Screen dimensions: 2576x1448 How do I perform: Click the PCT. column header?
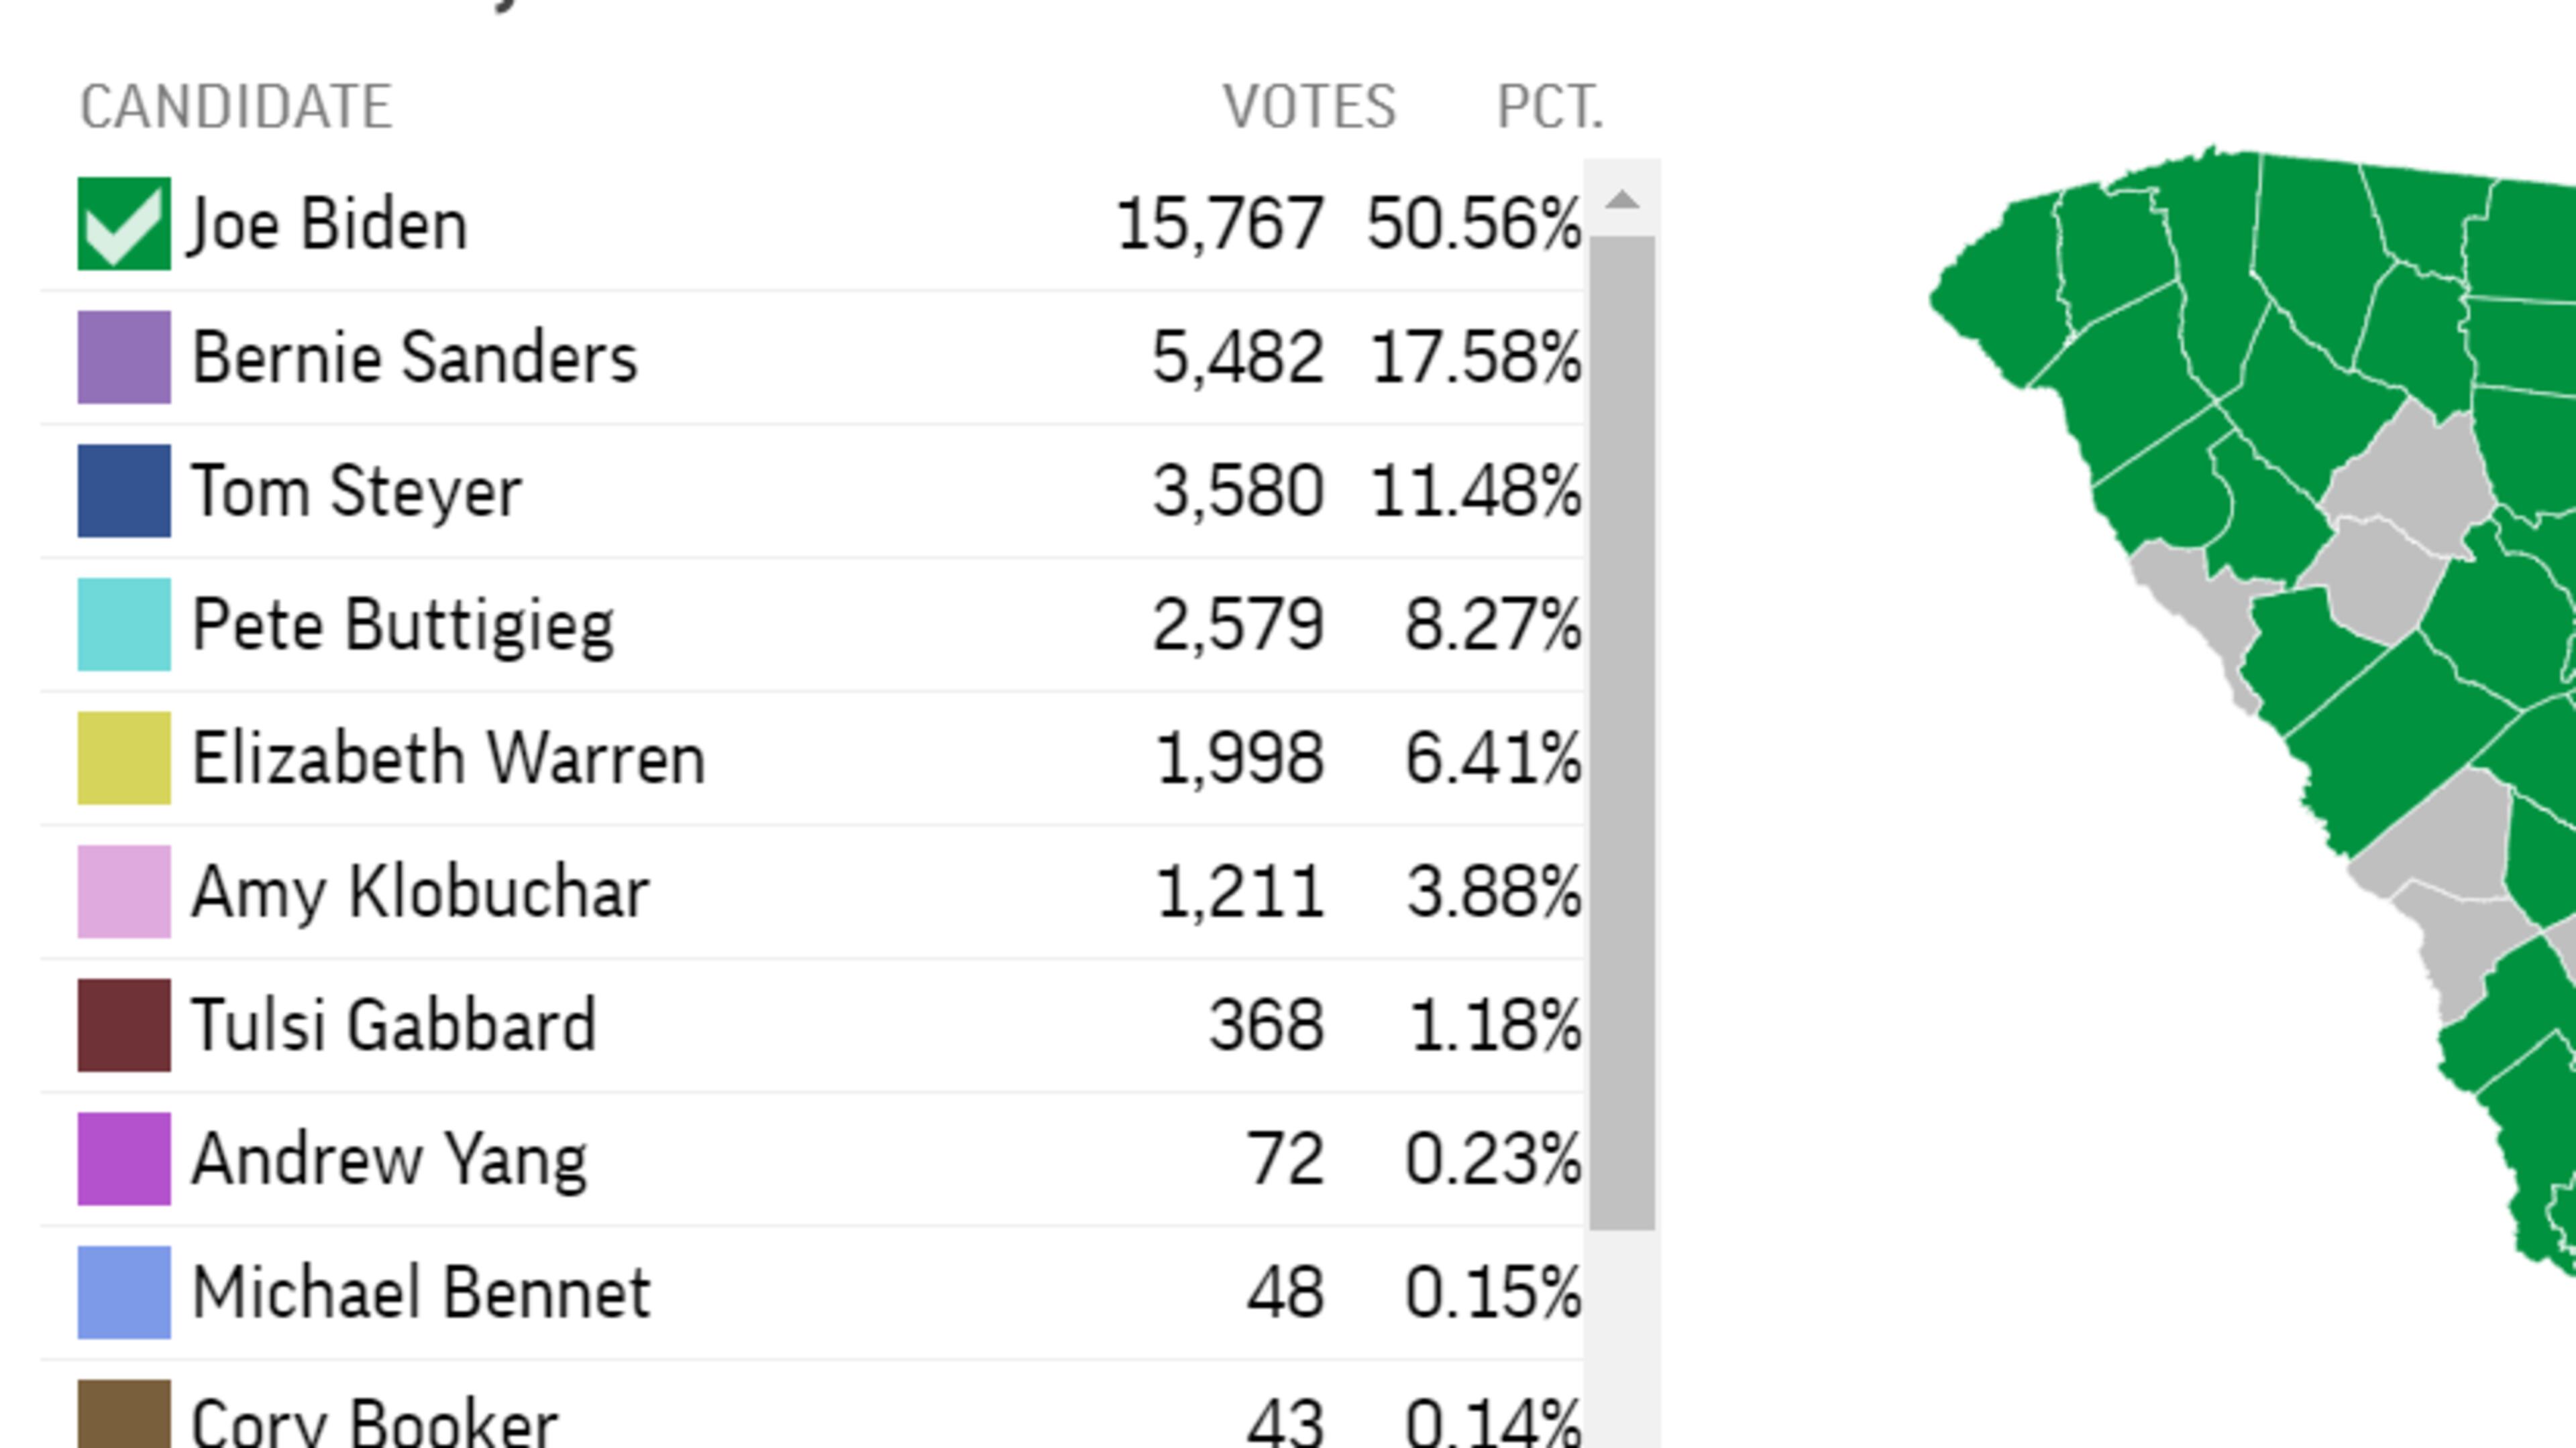point(1550,107)
